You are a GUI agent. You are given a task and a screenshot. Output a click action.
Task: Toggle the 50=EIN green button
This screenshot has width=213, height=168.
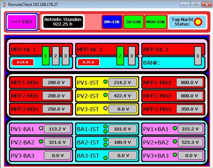(133, 22)
